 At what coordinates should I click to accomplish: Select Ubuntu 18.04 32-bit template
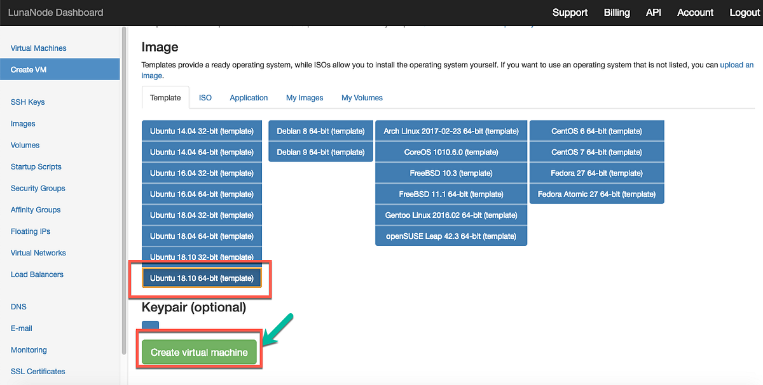pyautogui.click(x=202, y=215)
